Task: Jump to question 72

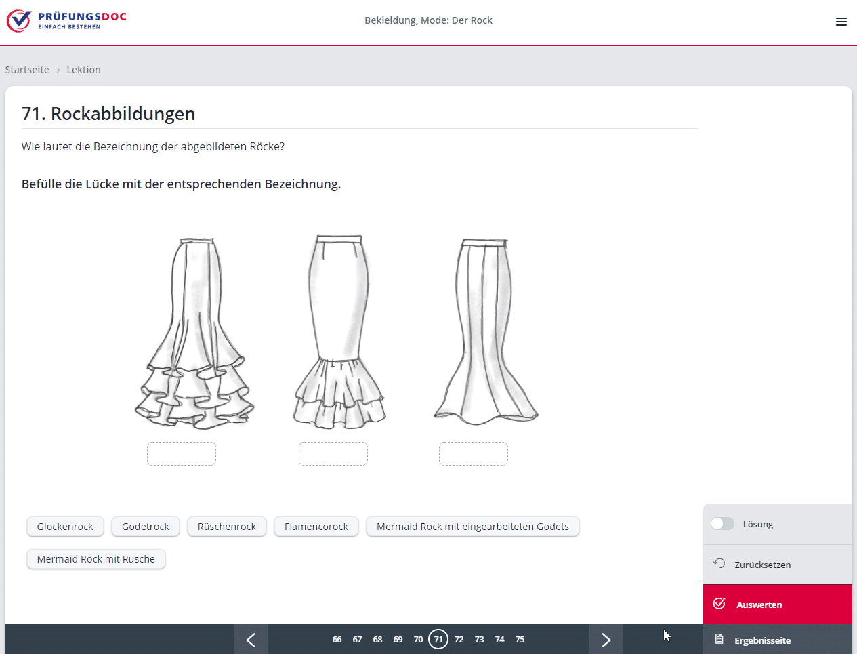Action: click(x=459, y=640)
